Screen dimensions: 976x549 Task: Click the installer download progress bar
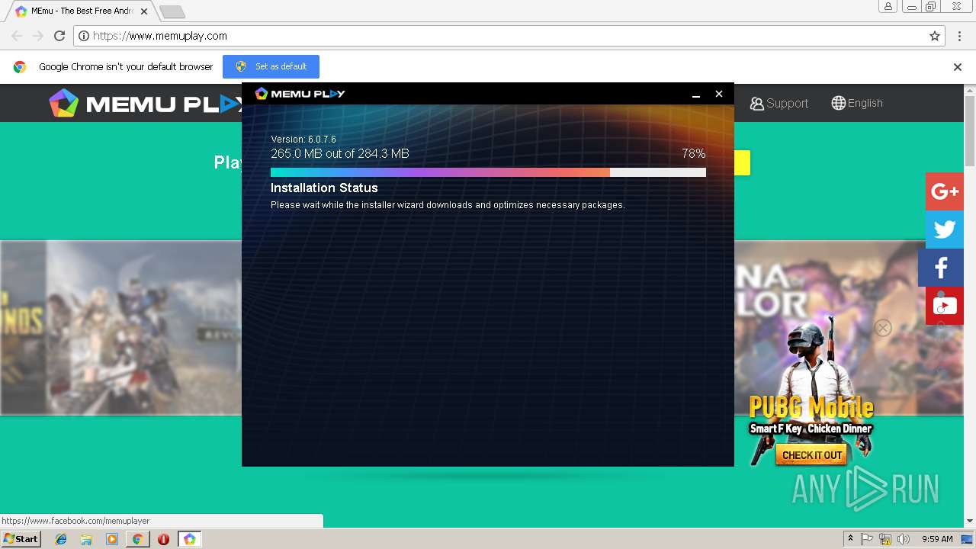488,172
